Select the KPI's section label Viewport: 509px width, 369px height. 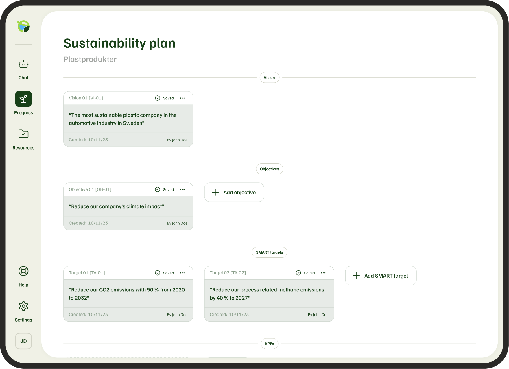pos(269,344)
